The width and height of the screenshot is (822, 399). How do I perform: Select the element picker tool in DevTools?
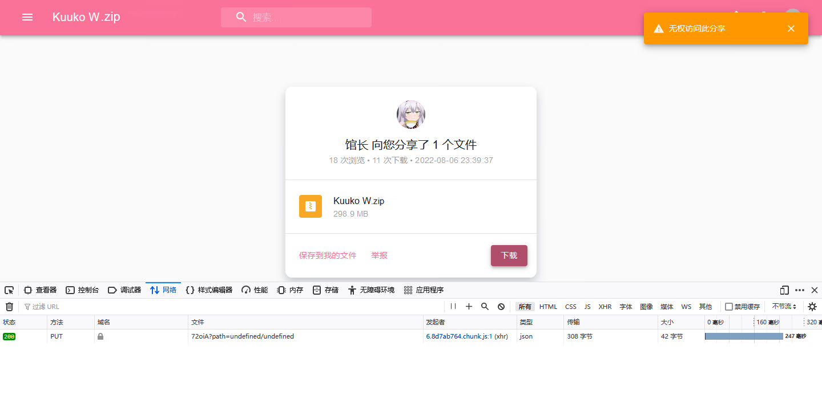pos(9,290)
